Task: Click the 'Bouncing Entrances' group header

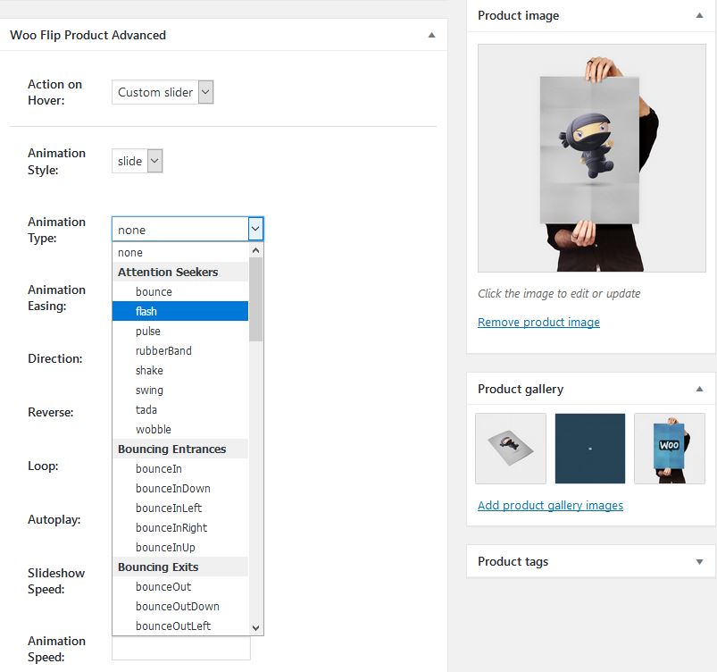Action: 180,449
